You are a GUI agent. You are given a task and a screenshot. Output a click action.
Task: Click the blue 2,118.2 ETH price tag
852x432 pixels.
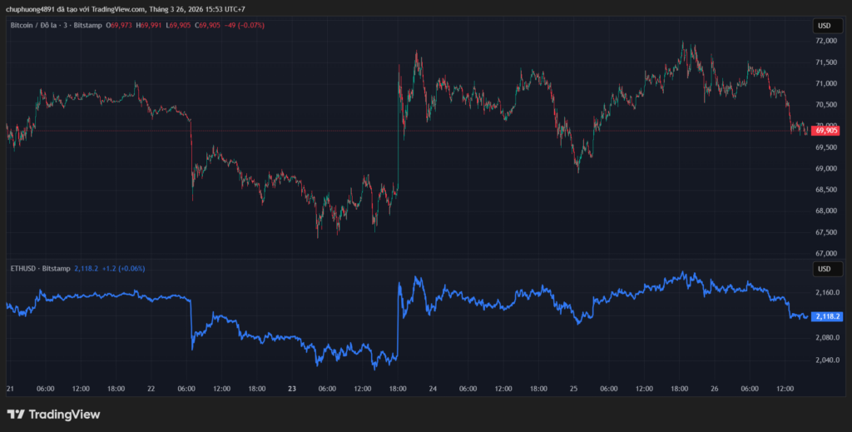point(826,316)
